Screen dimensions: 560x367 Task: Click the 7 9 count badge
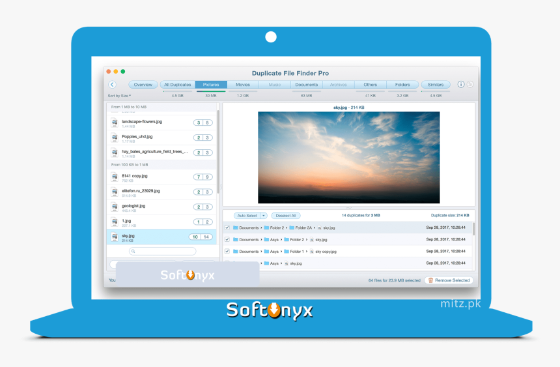point(203,177)
